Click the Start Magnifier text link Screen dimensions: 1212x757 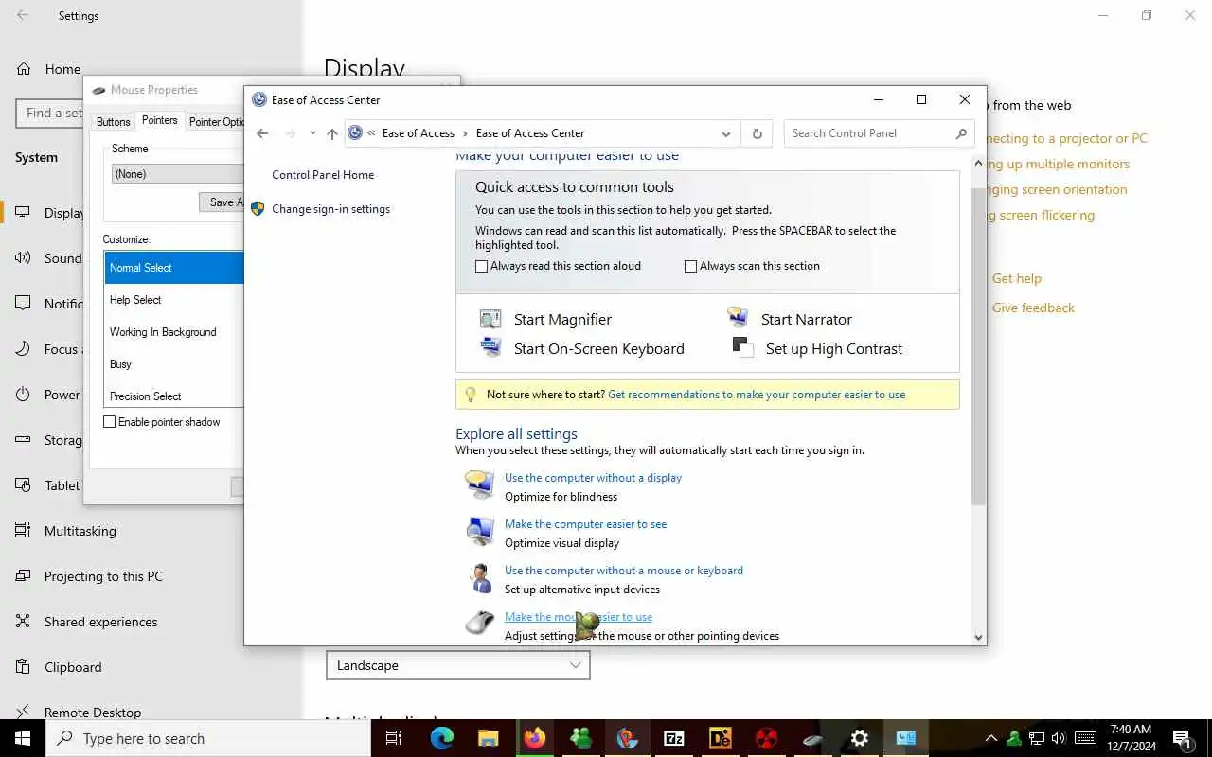562,320
